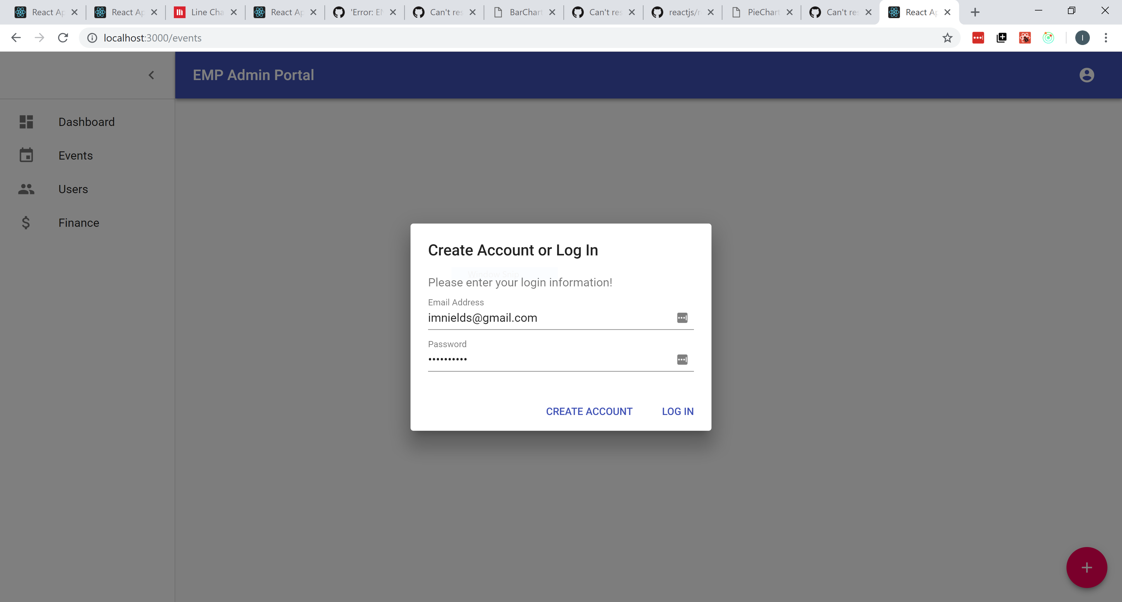This screenshot has height=602, width=1122.
Task: Click password manager icon in Email Address field
Action: pos(682,318)
